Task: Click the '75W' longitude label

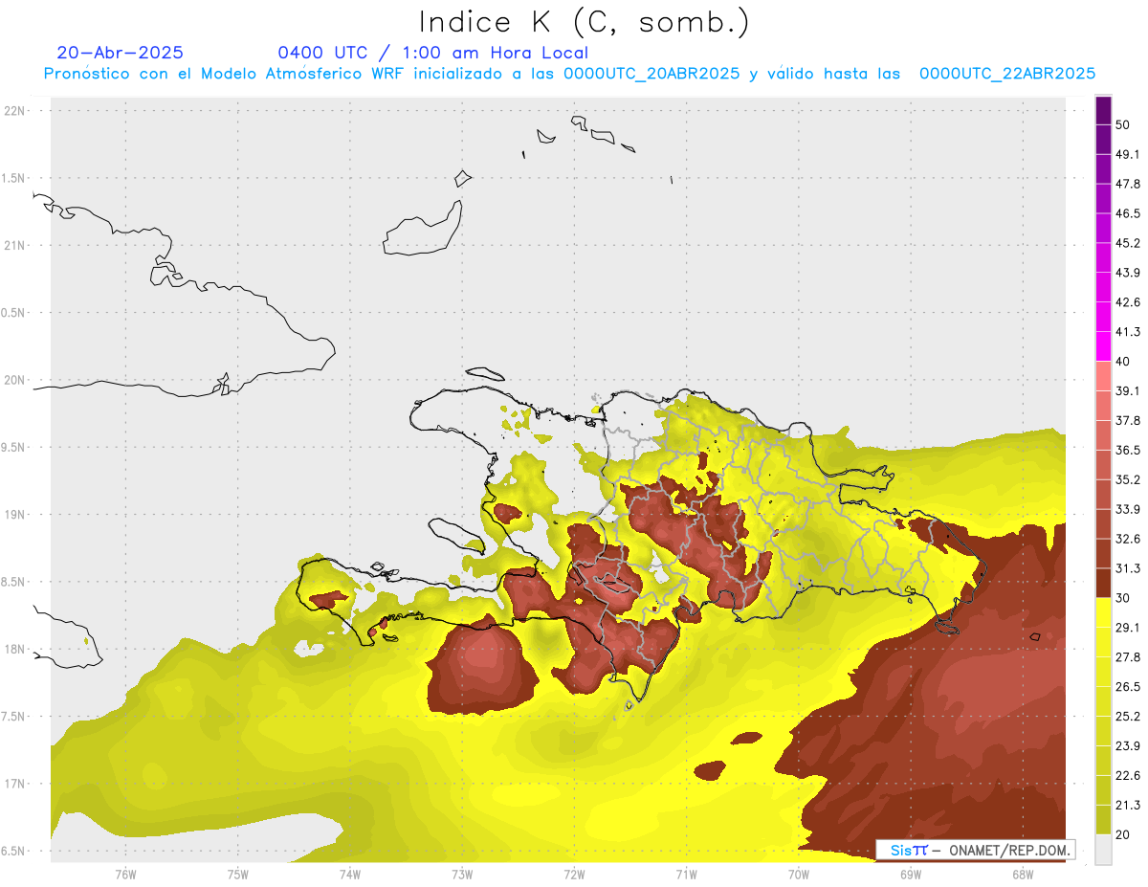Action: (x=237, y=875)
